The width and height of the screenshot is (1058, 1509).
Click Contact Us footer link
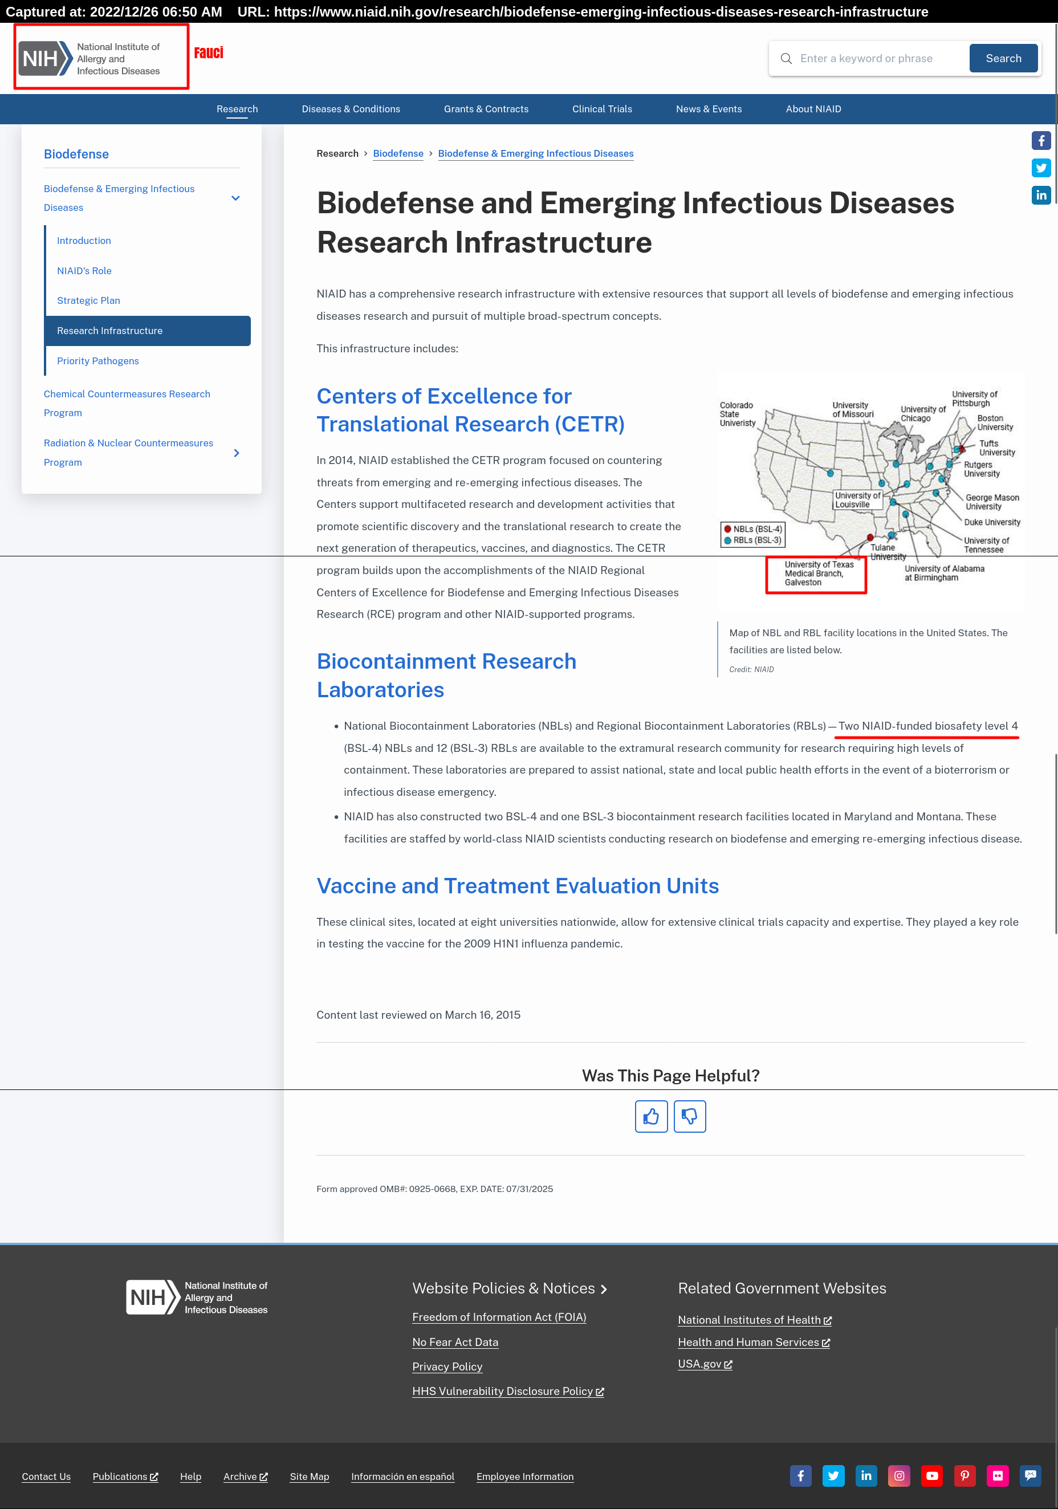tap(46, 1476)
